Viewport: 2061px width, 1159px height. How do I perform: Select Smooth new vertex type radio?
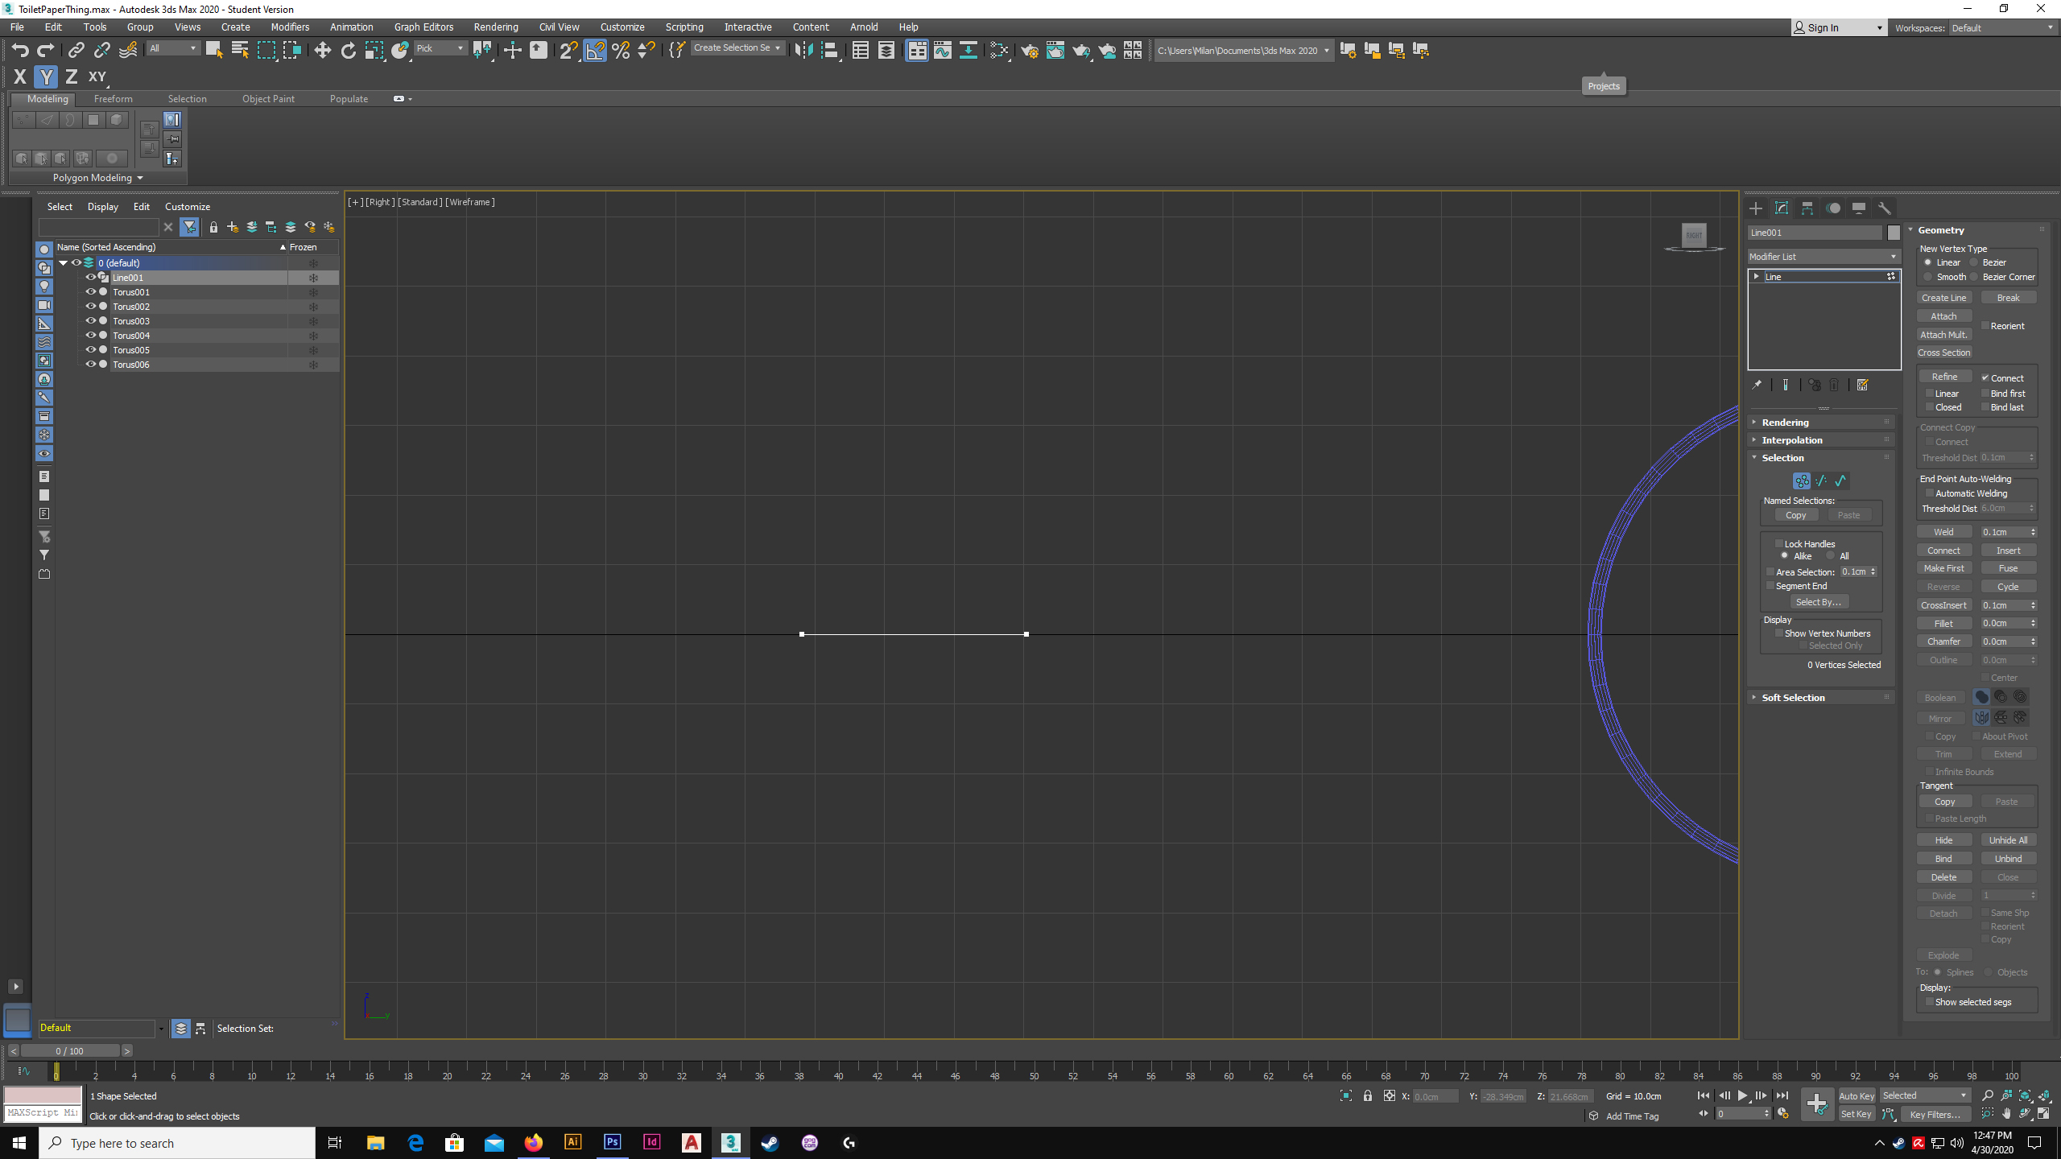pos(1927,277)
